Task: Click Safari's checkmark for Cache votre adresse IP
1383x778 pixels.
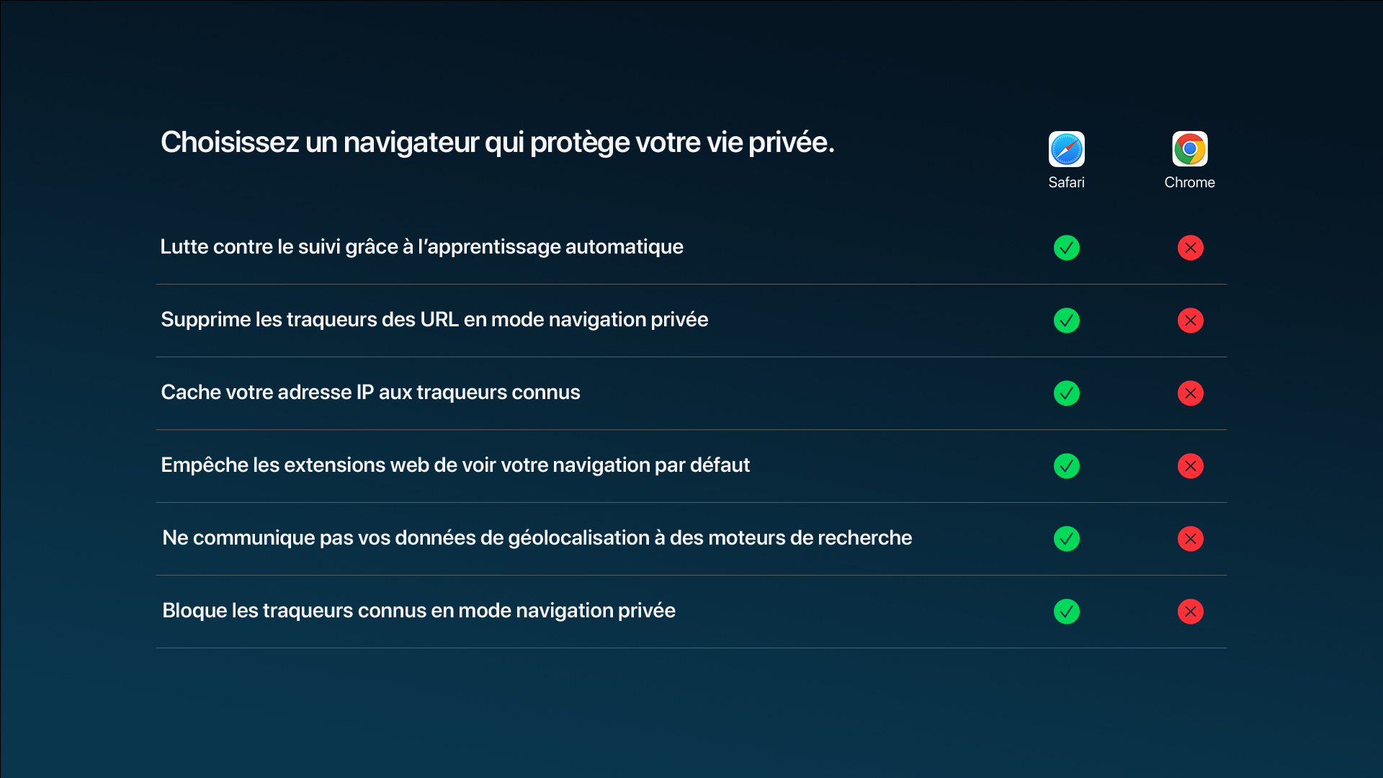Action: click(x=1067, y=393)
